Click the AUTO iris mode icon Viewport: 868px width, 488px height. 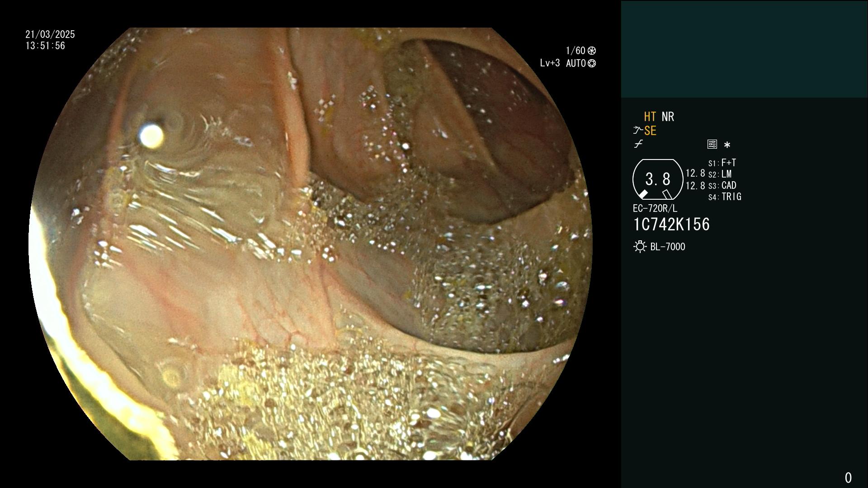coord(592,64)
